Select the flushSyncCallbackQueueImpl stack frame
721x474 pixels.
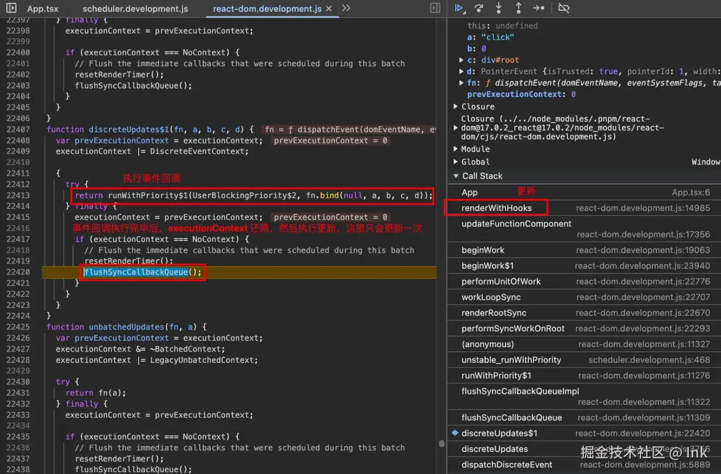584,396
